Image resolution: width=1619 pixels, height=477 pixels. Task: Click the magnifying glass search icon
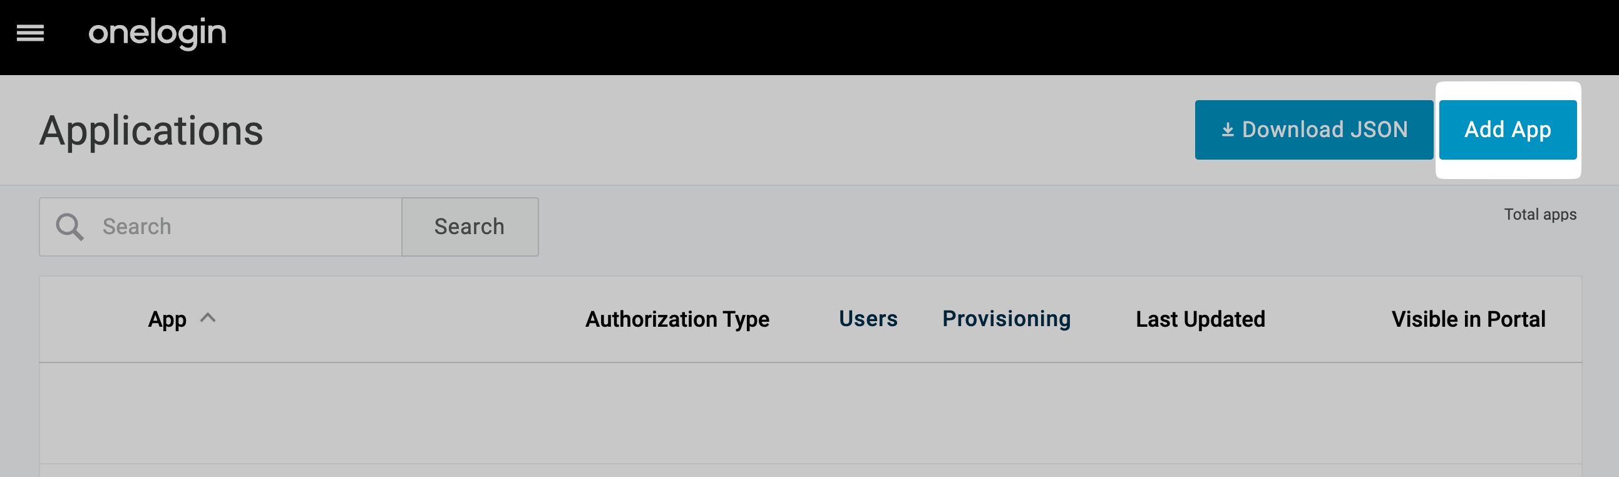pyautogui.click(x=70, y=226)
